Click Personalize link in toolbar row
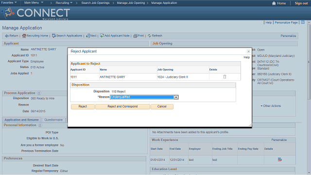 288,36
